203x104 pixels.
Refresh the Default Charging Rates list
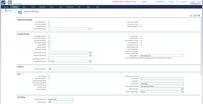click(x=183, y=92)
